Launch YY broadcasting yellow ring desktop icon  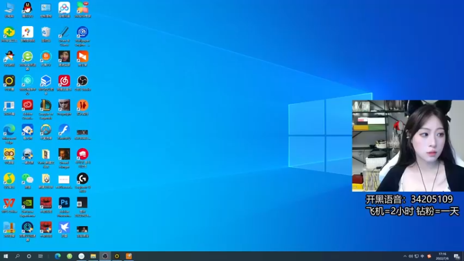coord(9,82)
